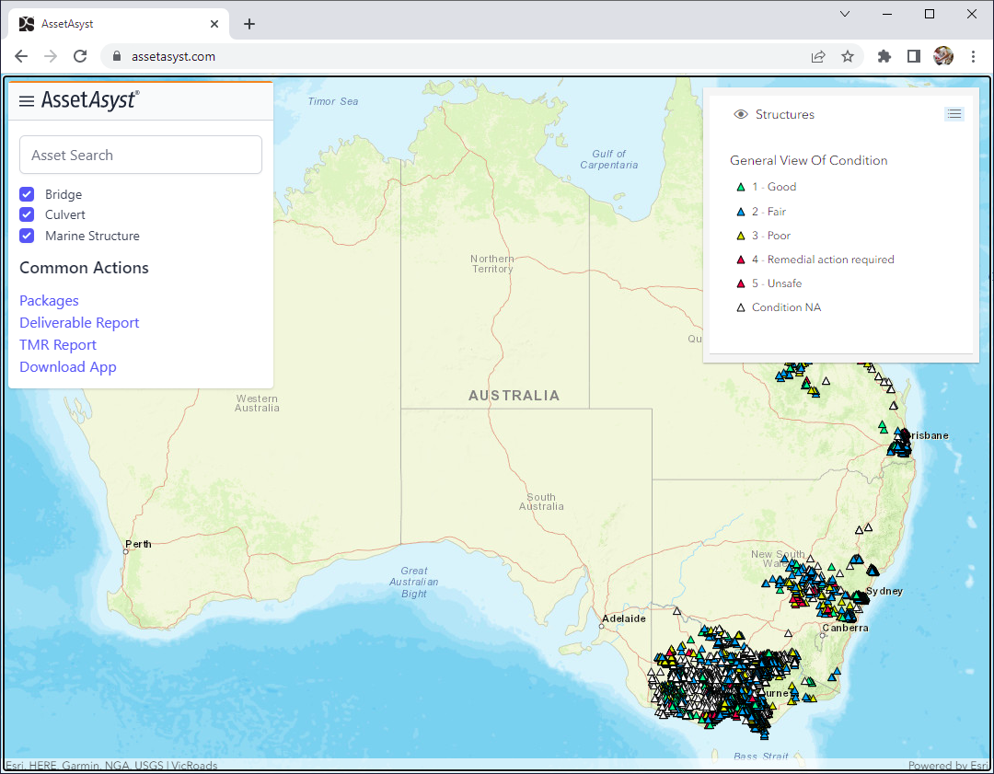Bookmark this page with star icon
Viewport: 994px width, 774px height.
pyautogui.click(x=848, y=56)
